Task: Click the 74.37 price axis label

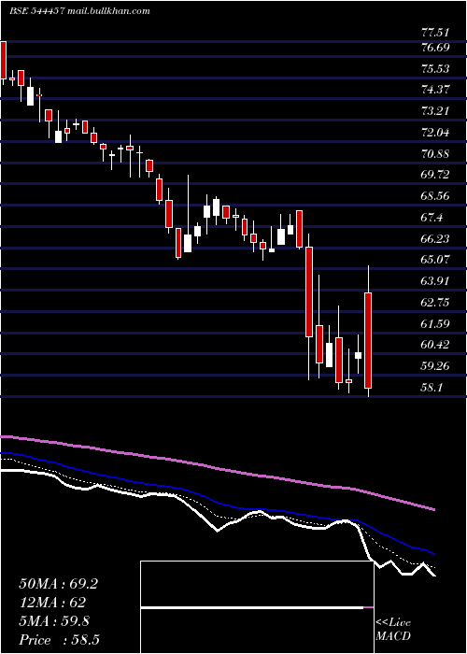Action: coord(435,90)
